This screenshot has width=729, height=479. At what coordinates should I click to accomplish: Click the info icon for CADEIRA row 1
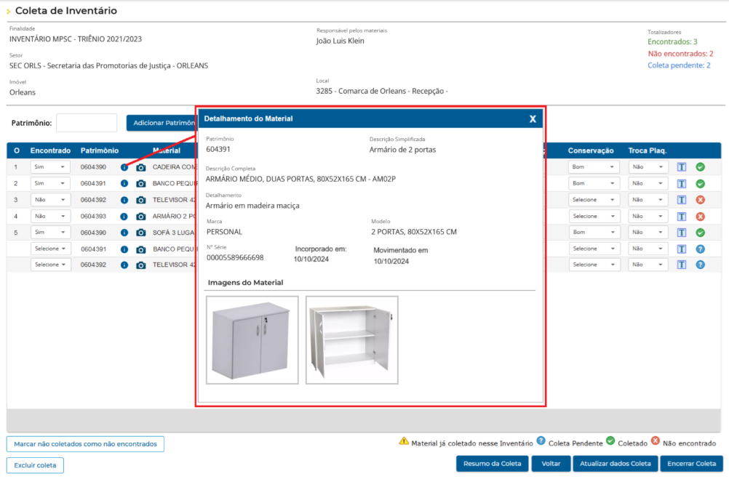124,167
